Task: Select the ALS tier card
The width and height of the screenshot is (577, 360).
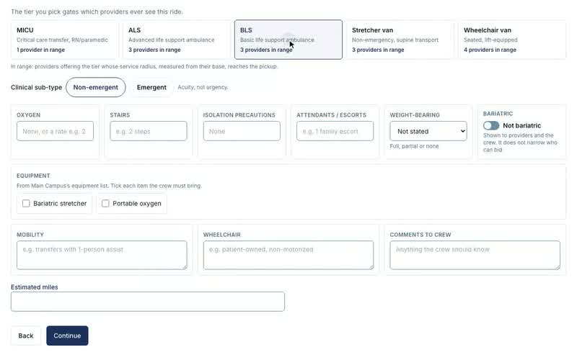Action: pyautogui.click(x=177, y=40)
